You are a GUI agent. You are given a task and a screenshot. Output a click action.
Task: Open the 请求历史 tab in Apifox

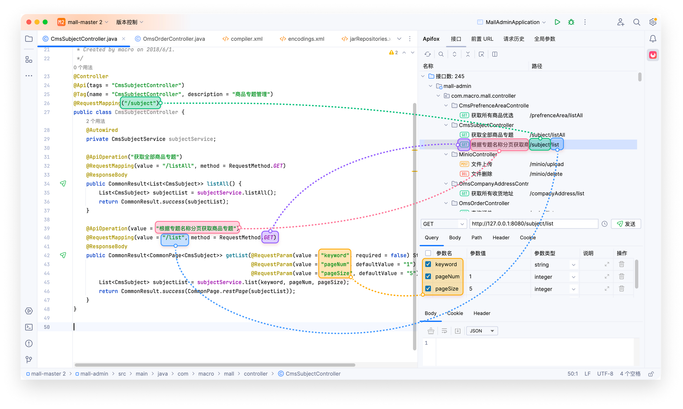[x=514, y=39]
